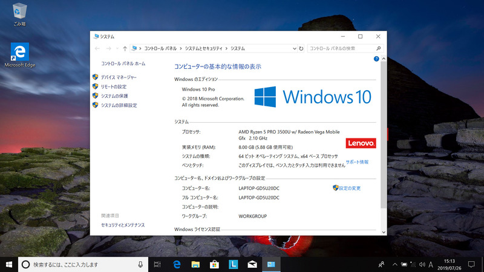Click the AMD Ryzen 5 PRO processor text
This screenshot has width=484, height=272.
click(x=289, y=135)
